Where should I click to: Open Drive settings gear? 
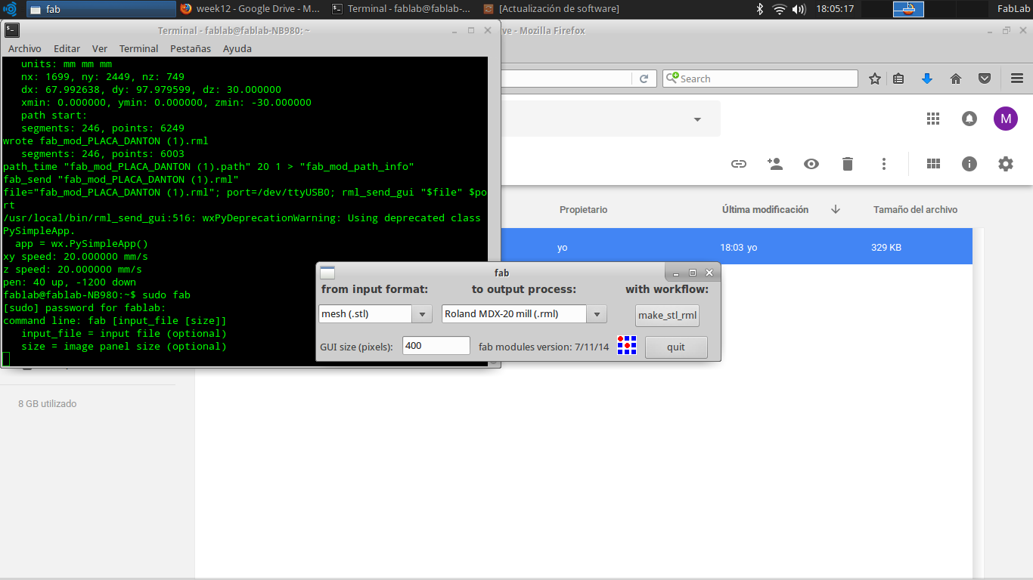click(x=1006, y=164)
